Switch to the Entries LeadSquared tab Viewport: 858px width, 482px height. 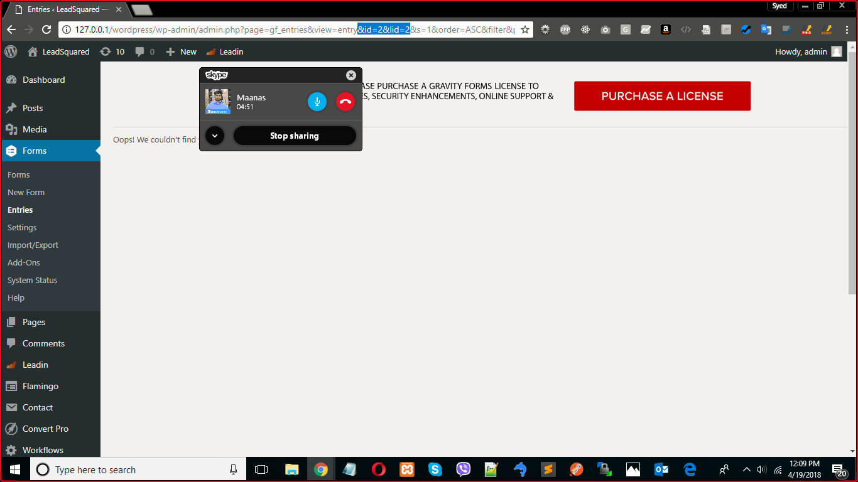pyautogui.click(x=66, y=10)
